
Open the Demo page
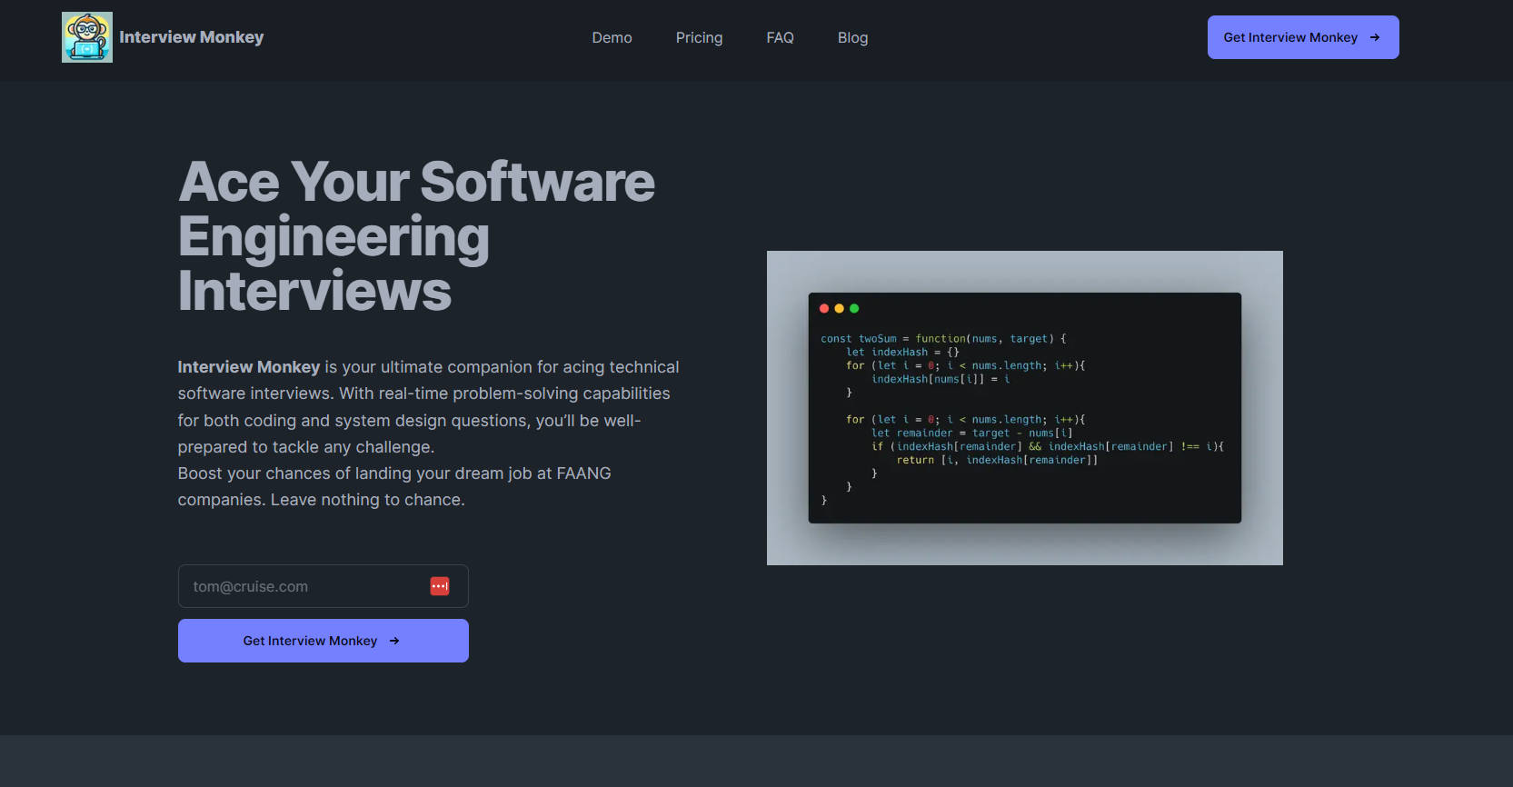[612, 37]
